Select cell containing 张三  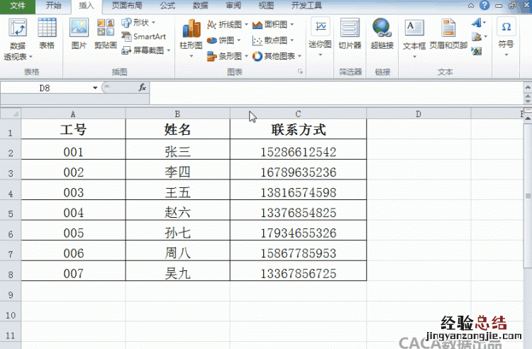point(177,152)
